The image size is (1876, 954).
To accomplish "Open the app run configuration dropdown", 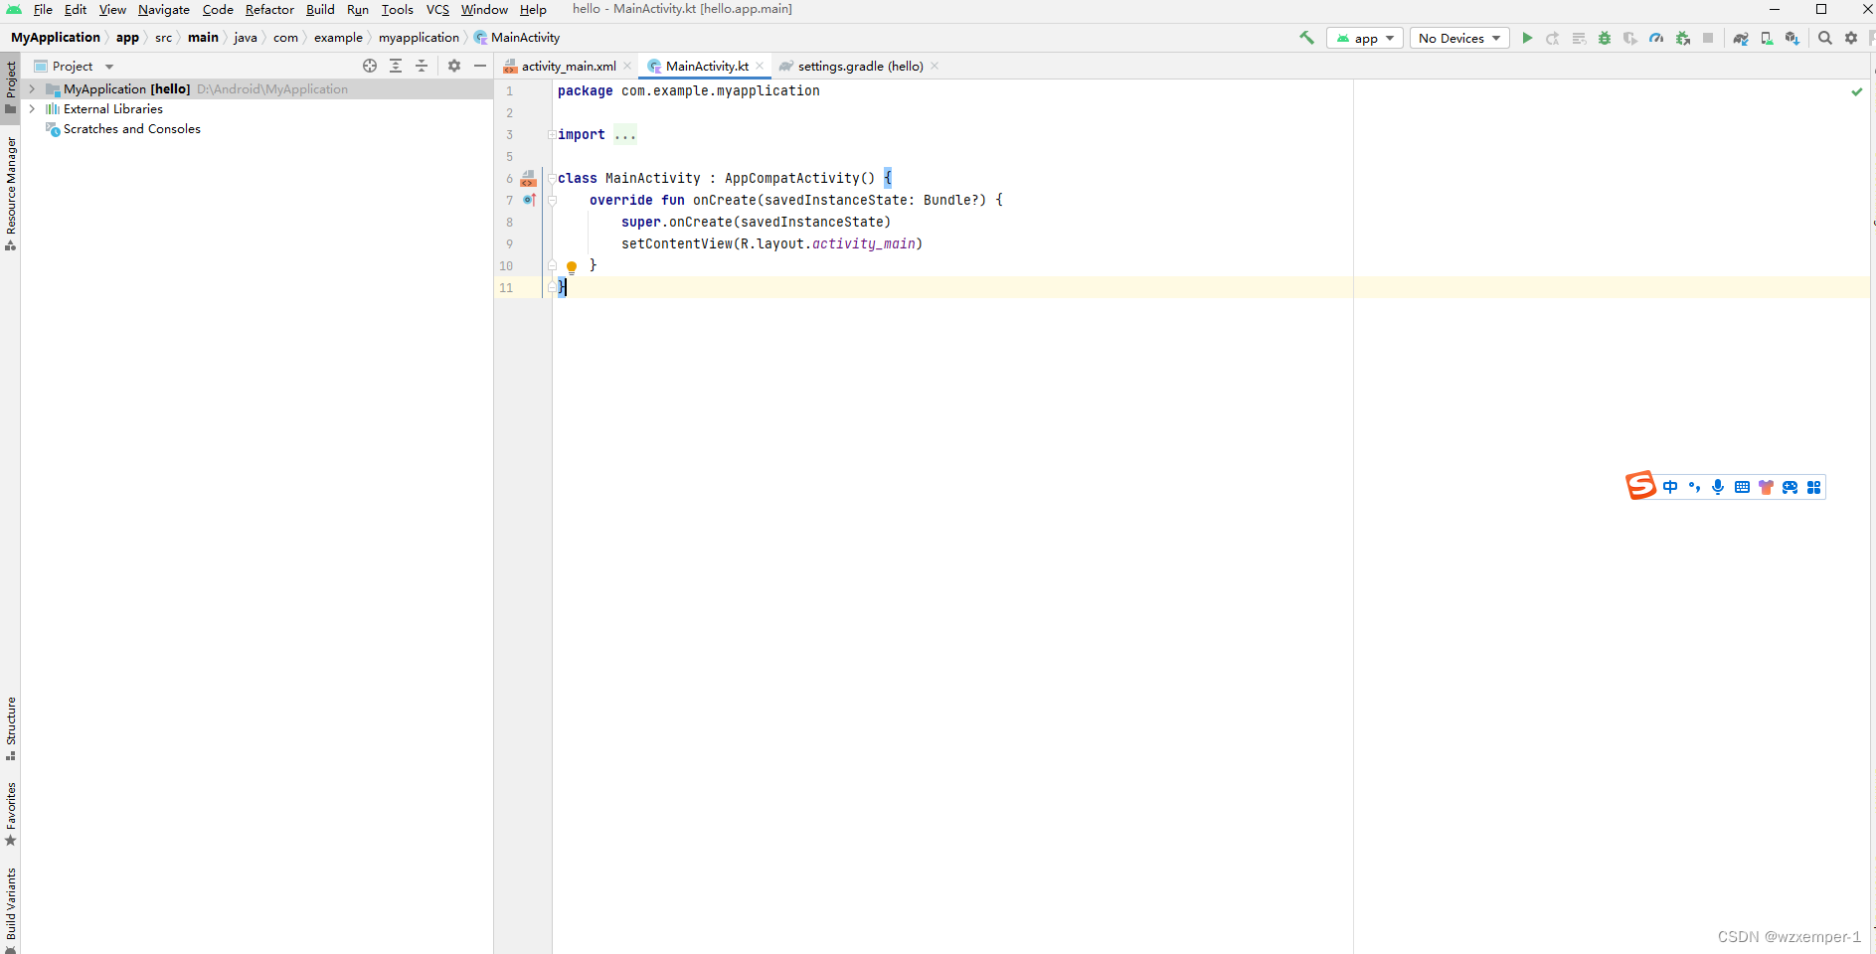I will [1365, 38].
